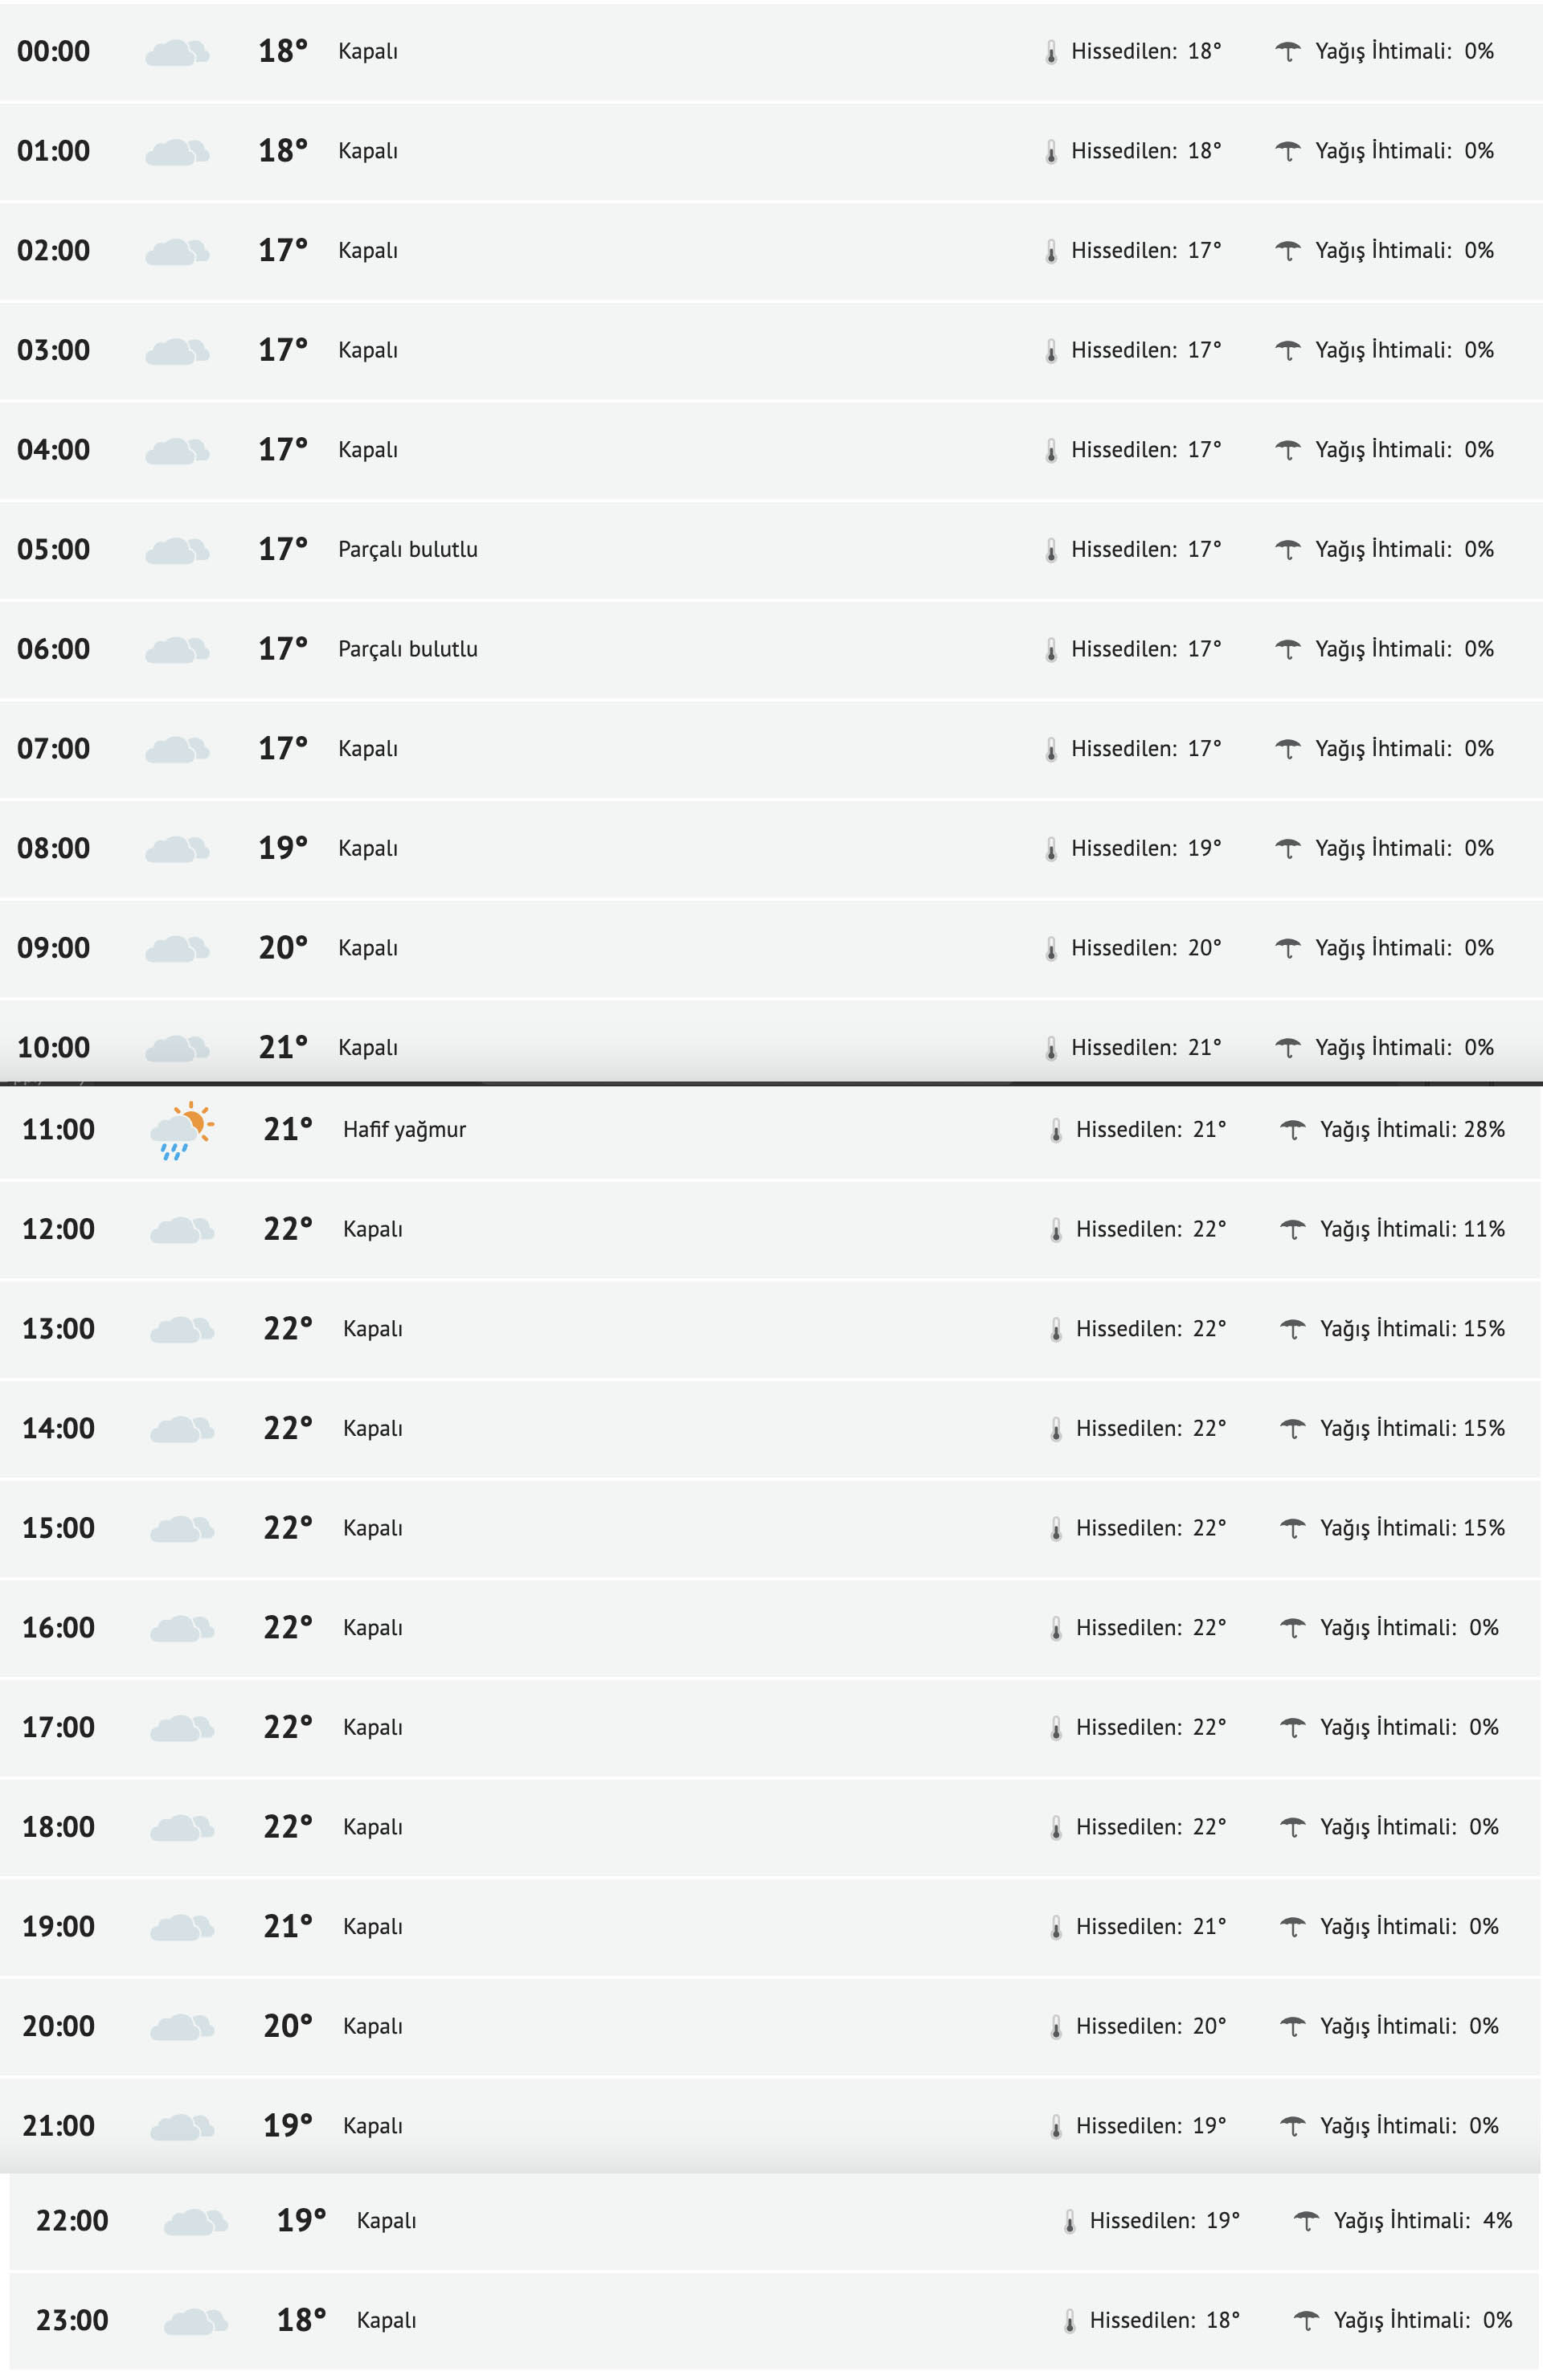Click the umbrella icon in the 03:00 row
This screenshot has height=2380, width=1543.
pyautogui.click(x=1287, y=350)
